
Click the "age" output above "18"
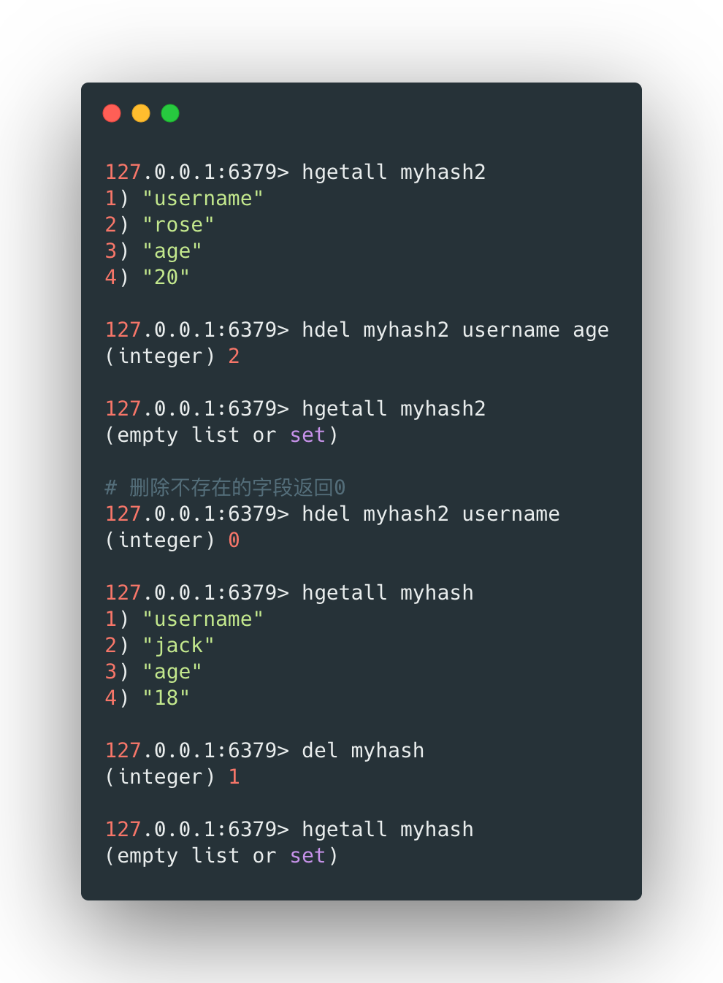[172, 672]
